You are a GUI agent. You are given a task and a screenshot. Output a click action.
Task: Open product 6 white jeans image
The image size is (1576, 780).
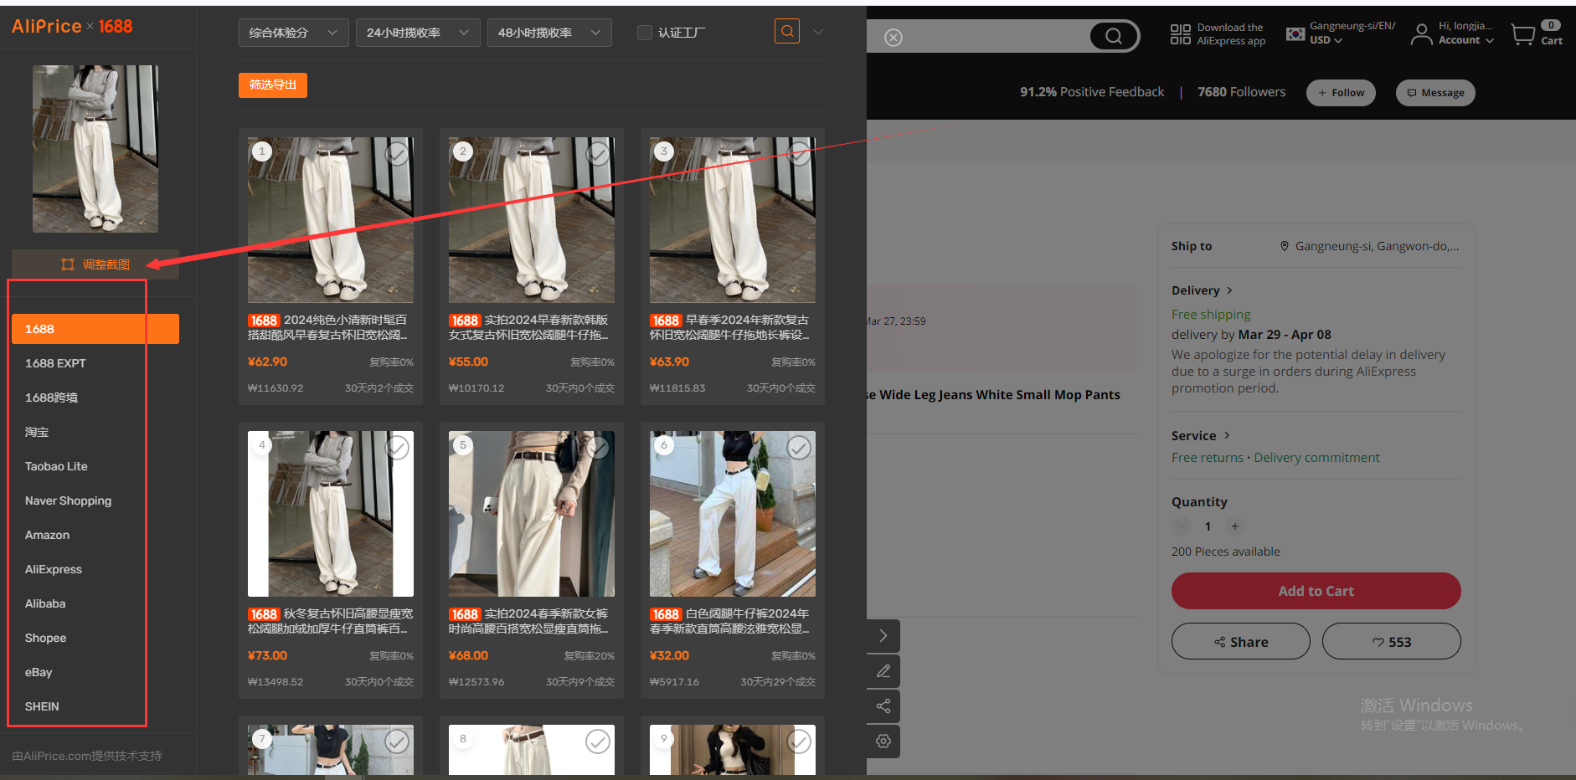(733, 514)
